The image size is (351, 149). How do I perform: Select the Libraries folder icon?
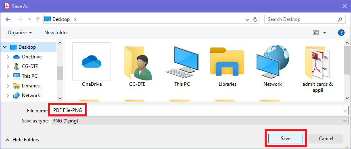pos(227,62)
